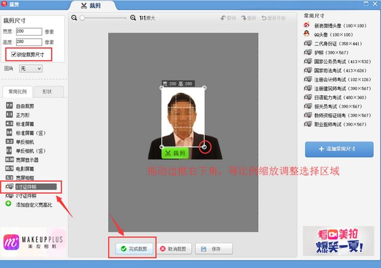The width and height of the screenshot is (381, 268).
Task: Select 电影屏幕 16:9 ratio icon
Action: 9,168
